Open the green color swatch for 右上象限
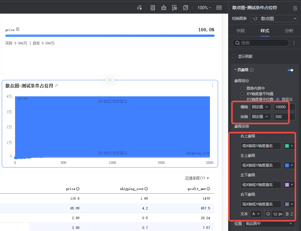The height and width of the screenshot is (231, 301). click(x=289, y=146)
